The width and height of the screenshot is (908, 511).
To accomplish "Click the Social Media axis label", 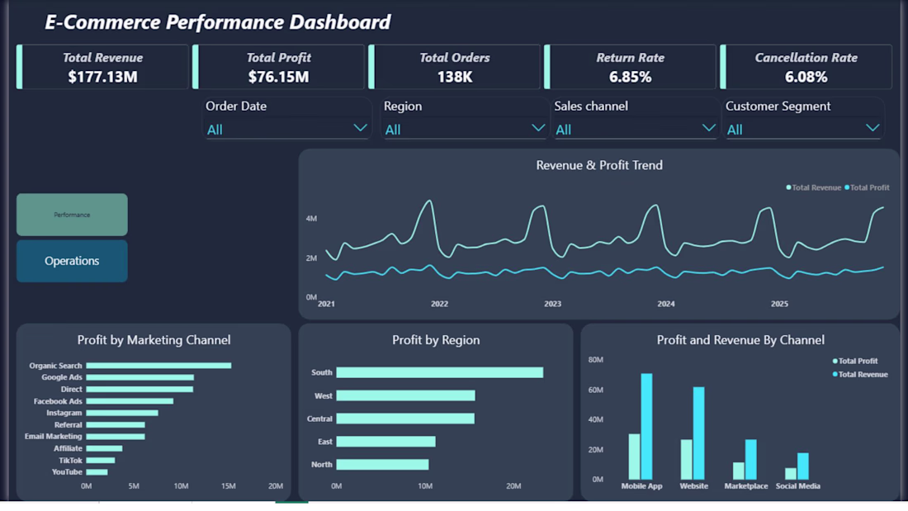I will click(798, 487).
